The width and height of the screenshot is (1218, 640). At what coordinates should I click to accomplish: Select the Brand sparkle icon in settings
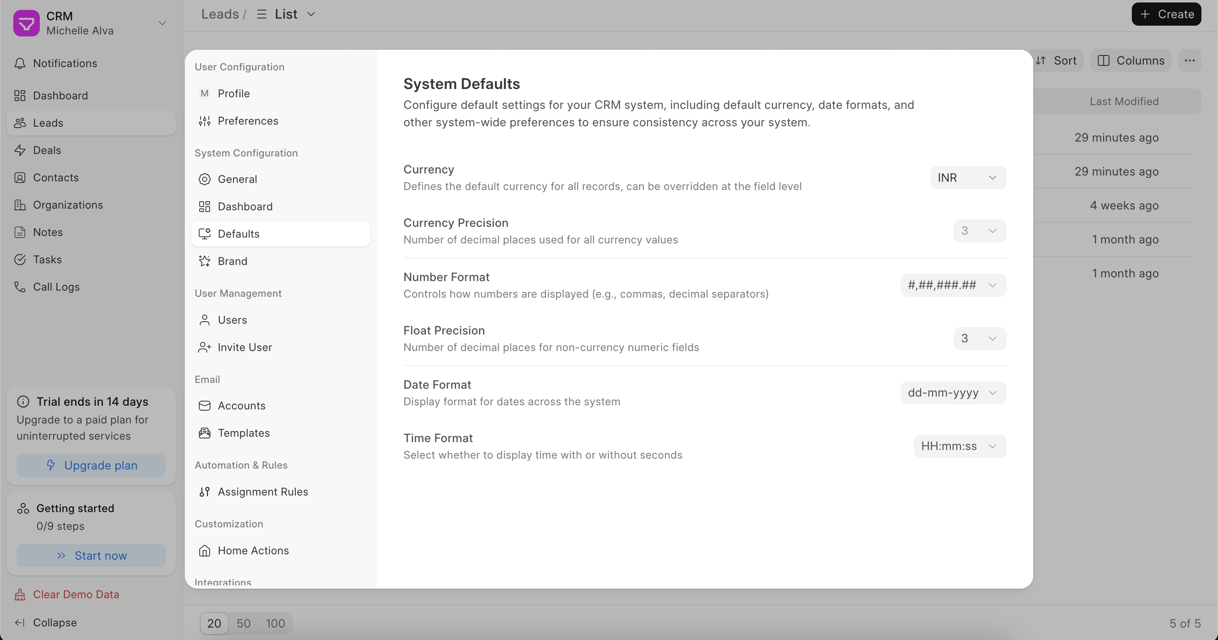click(x=204, y=261)
